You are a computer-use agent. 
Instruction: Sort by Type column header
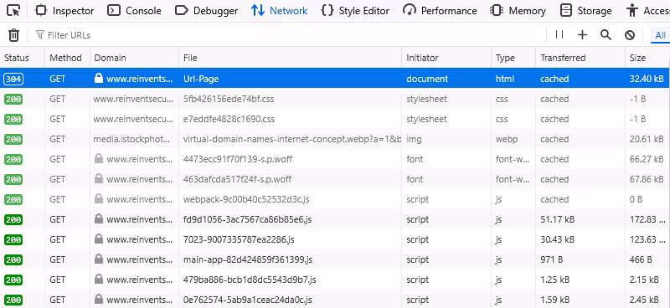[x=513, y=58]
